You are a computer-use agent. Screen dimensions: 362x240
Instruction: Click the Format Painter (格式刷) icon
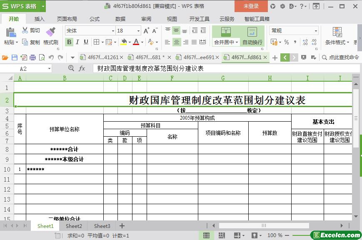click(50, 32)
